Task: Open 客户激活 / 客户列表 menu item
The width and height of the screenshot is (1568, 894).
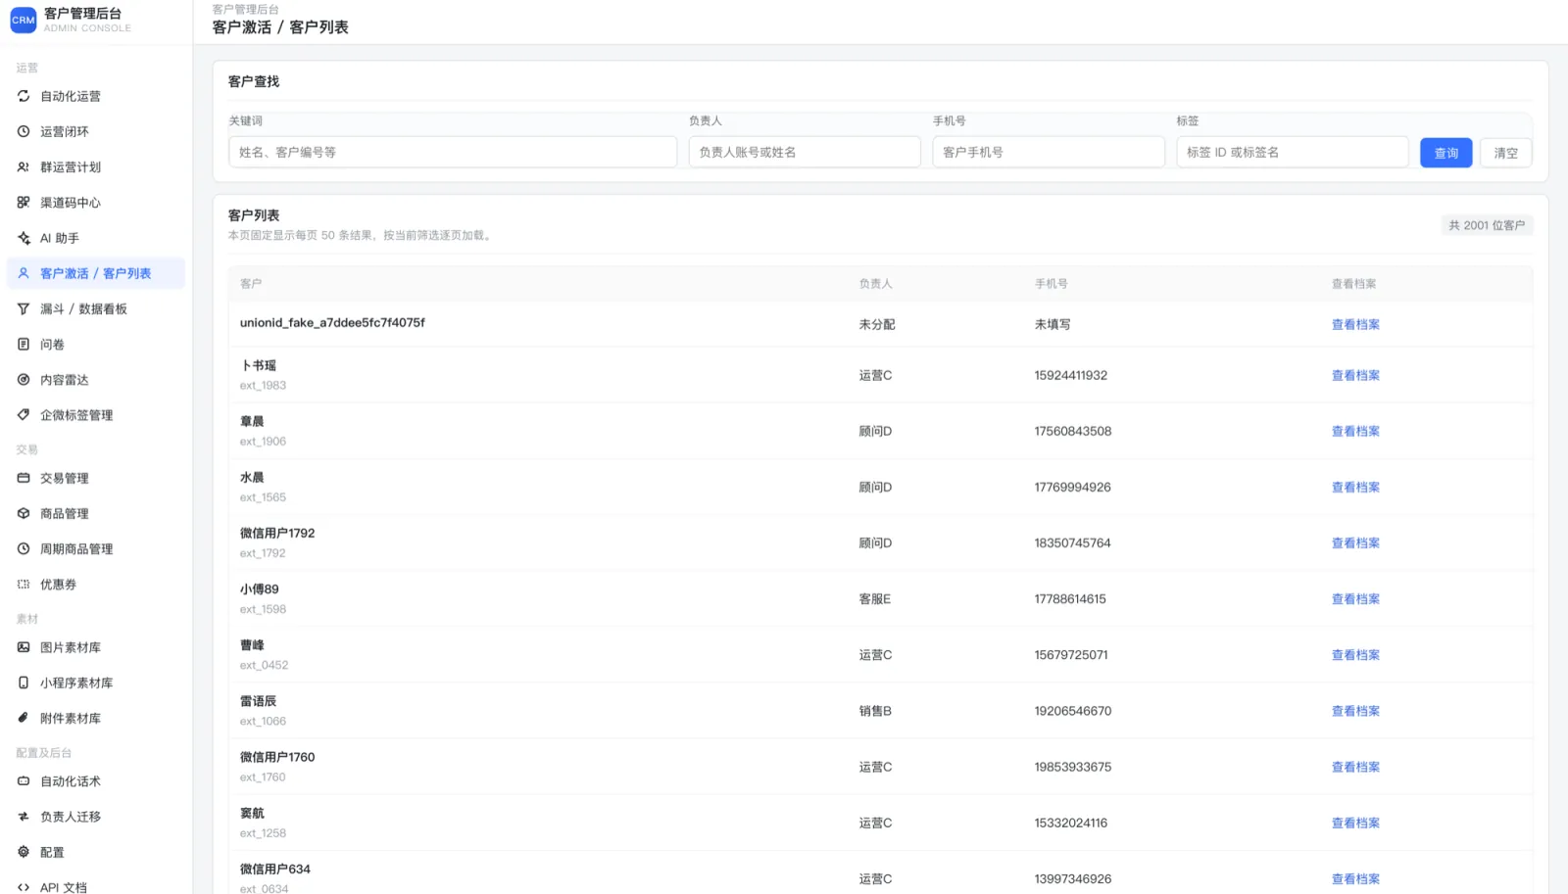Action: 96,273
